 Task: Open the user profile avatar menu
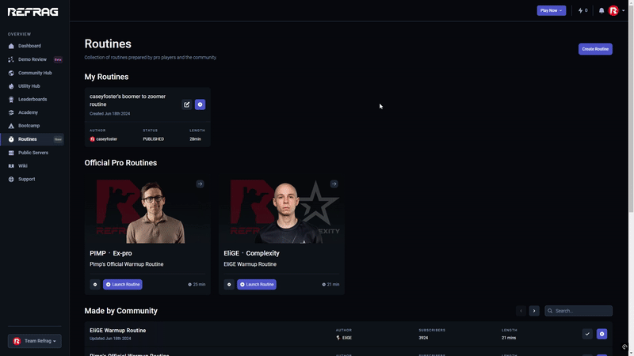tap(613, 10)
